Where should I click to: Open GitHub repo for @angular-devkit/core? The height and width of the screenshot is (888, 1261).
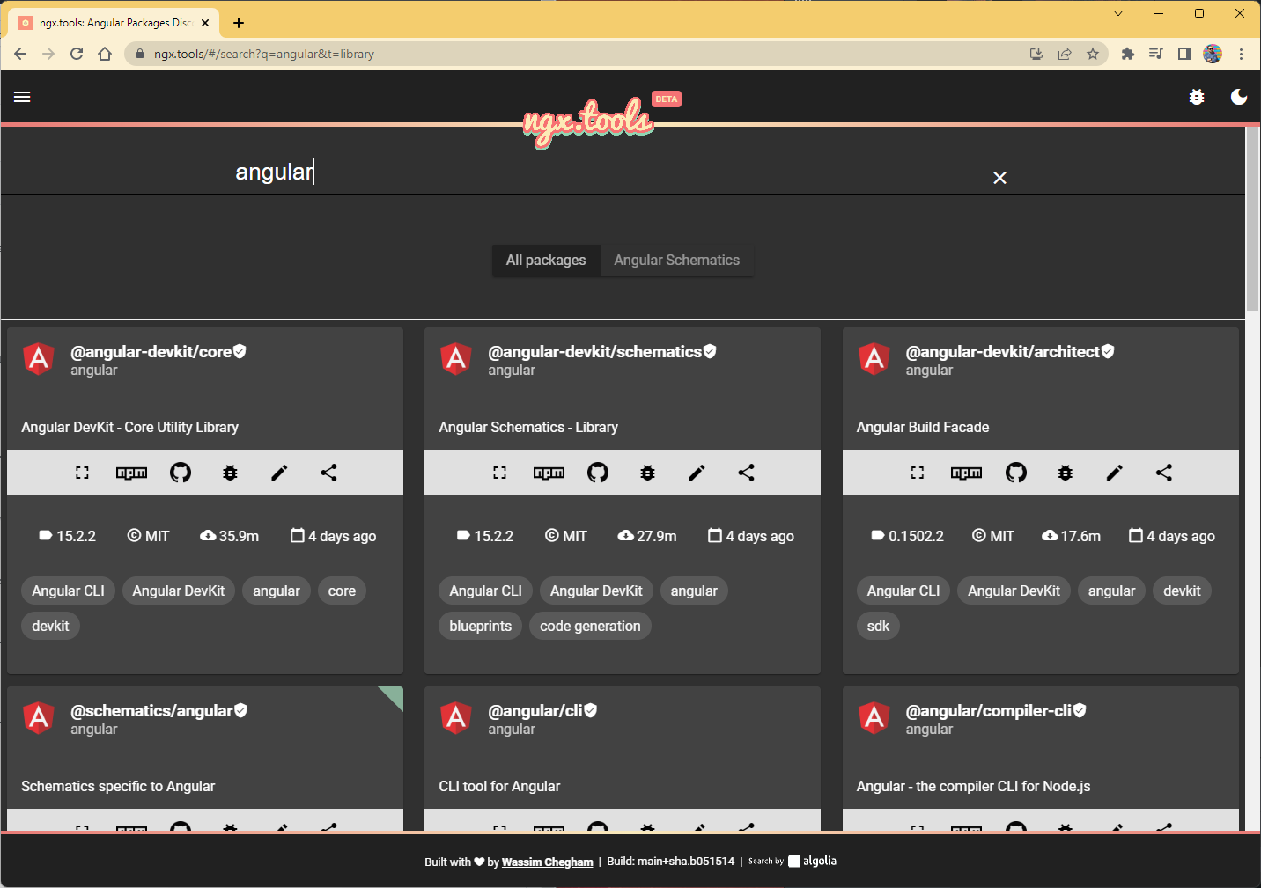(x=181, y=473)
